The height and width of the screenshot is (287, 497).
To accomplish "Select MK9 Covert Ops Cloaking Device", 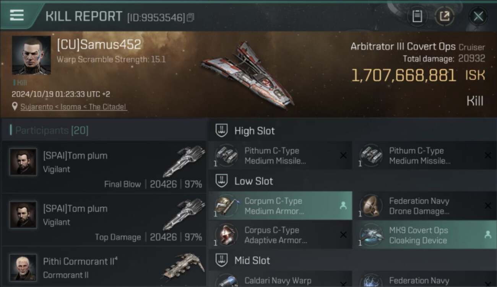I will click(x=424, y=235).
